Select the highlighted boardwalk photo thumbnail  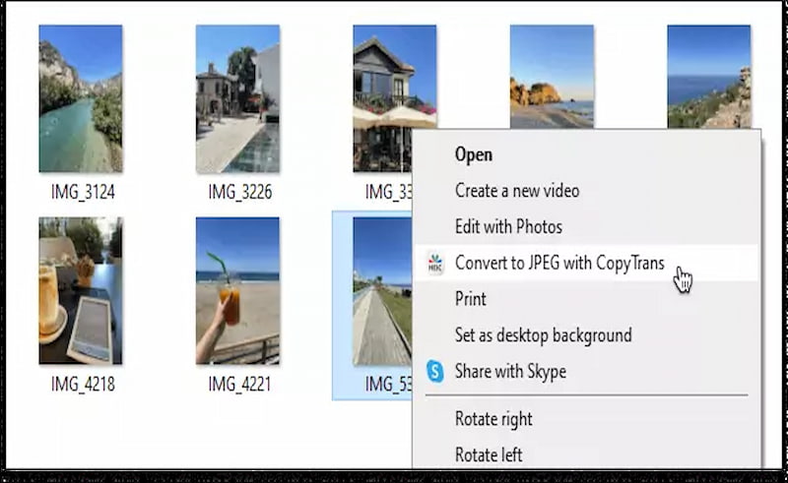[382, 291]
